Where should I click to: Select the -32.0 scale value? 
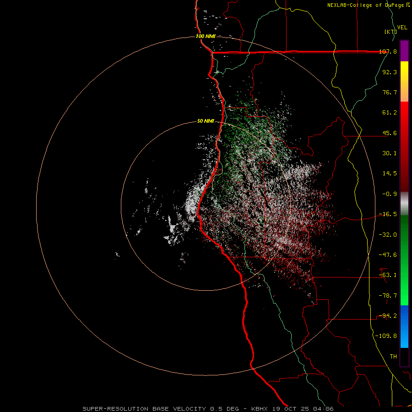388,235
